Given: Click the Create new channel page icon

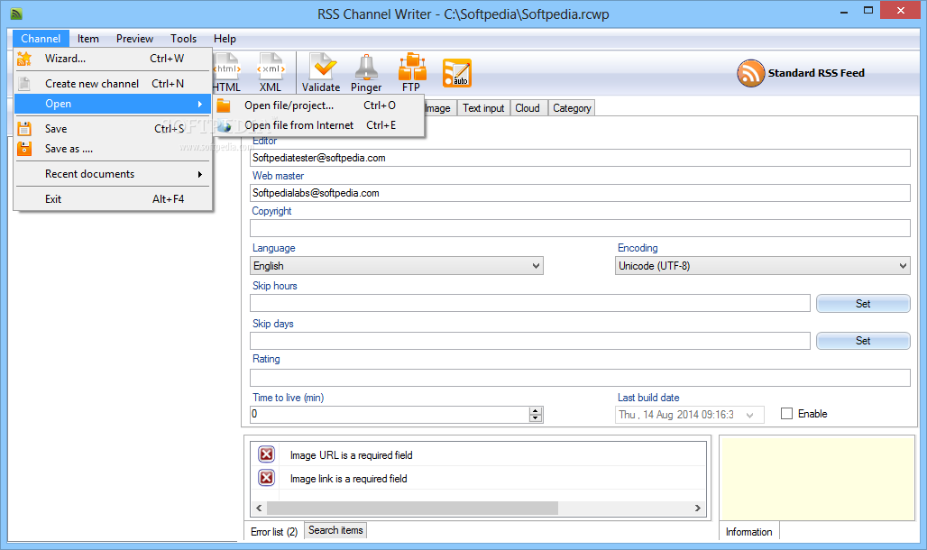Looking at the screenshot, I should pos(24,83).
